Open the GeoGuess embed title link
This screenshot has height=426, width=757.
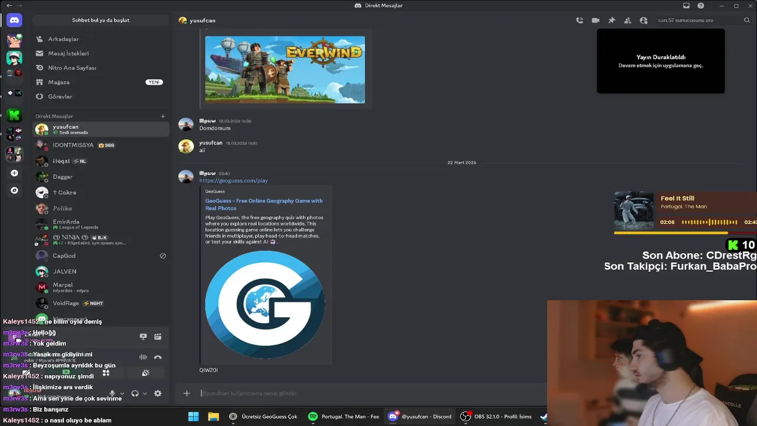coord(264,204)
